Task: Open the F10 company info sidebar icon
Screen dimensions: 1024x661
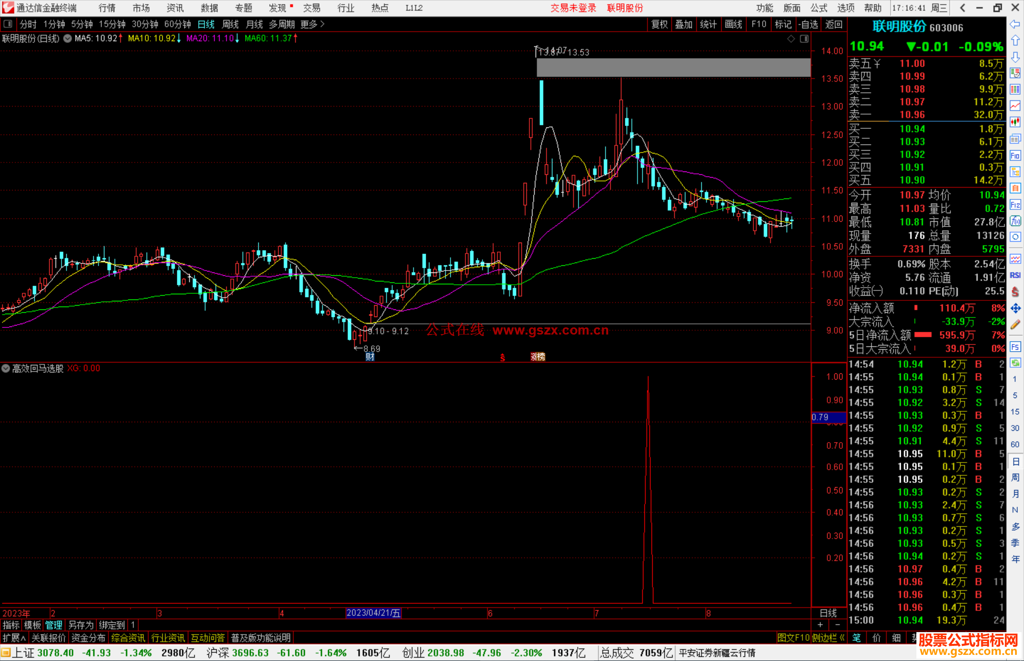Action: (x=1015, y=155)
